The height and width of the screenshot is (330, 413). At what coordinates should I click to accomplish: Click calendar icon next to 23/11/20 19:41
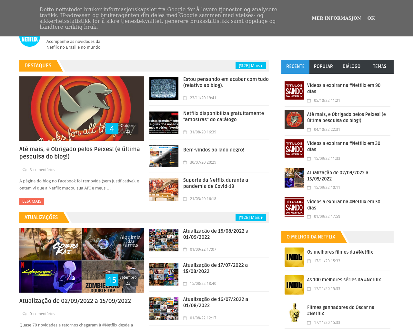click(x=185, y=98)
